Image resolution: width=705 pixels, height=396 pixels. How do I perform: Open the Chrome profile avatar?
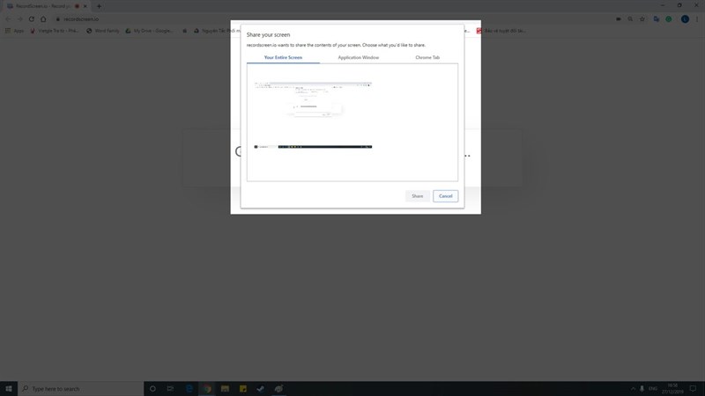pos(685,18)
